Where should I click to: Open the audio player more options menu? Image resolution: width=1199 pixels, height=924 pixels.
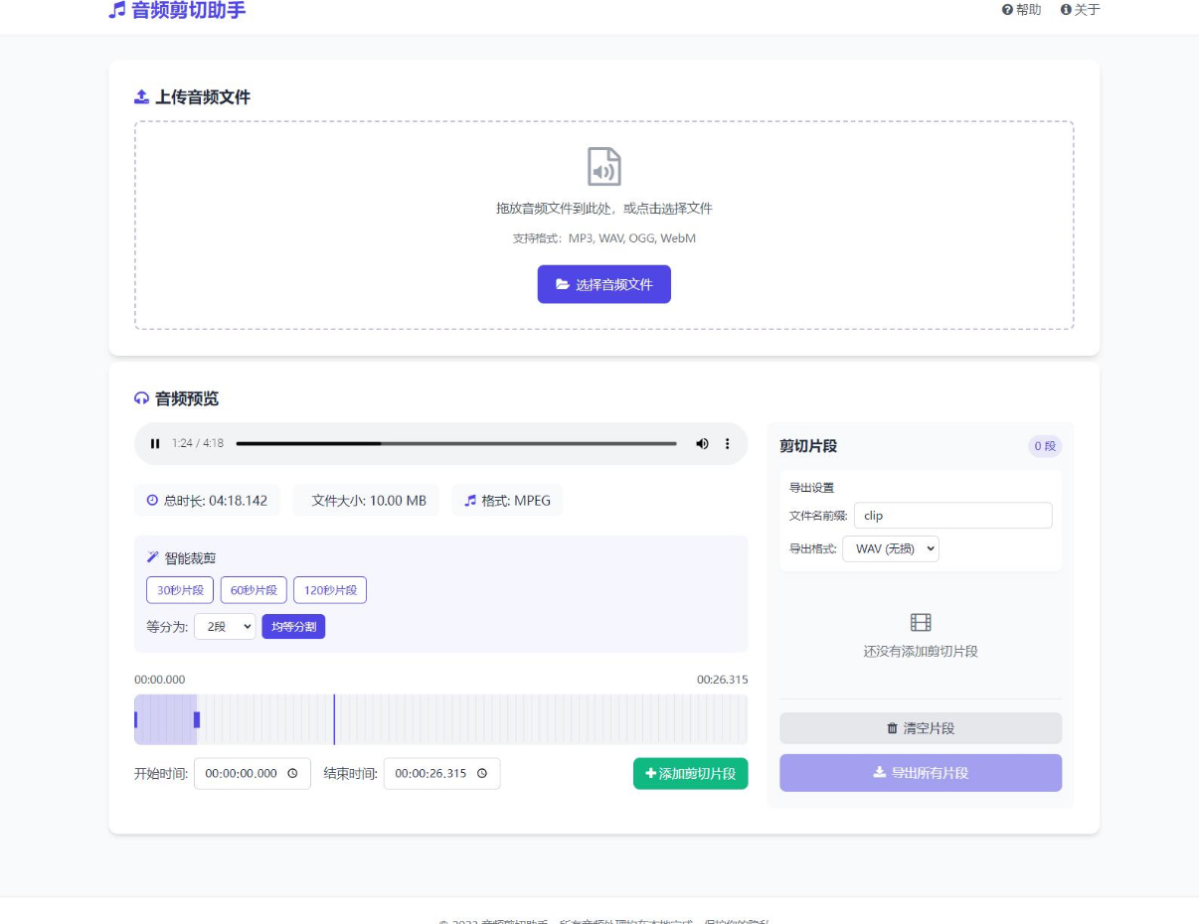(x=727, y=443)
